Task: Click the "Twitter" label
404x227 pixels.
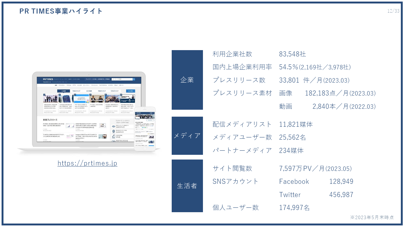Action: pyautogui.click(x=290, y=195)
